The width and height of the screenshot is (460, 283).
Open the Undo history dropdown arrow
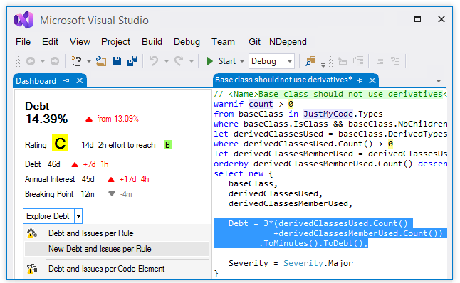167,61
